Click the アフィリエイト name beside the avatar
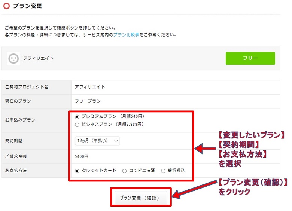The image size is (292, 211). point(38,58)
